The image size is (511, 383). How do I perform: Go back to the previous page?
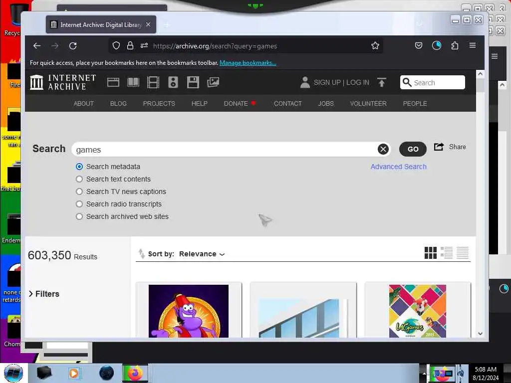[37, 46]
